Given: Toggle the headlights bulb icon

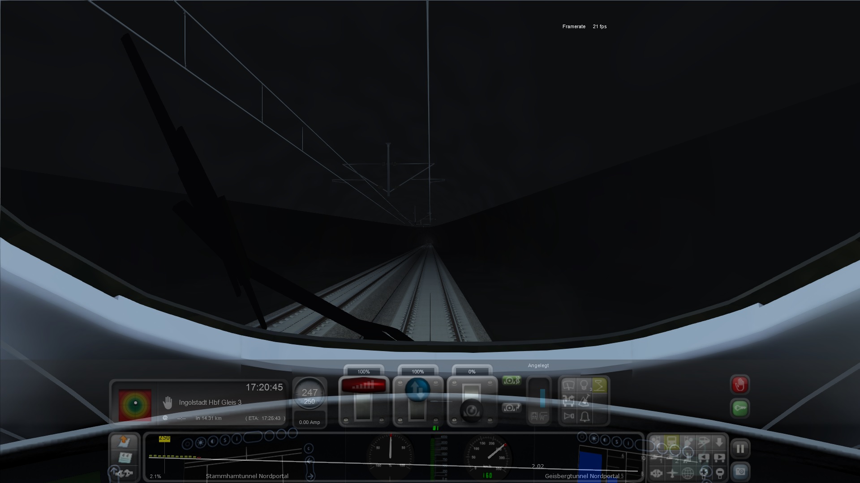Looking at the screenshot, I should (584, 385).
